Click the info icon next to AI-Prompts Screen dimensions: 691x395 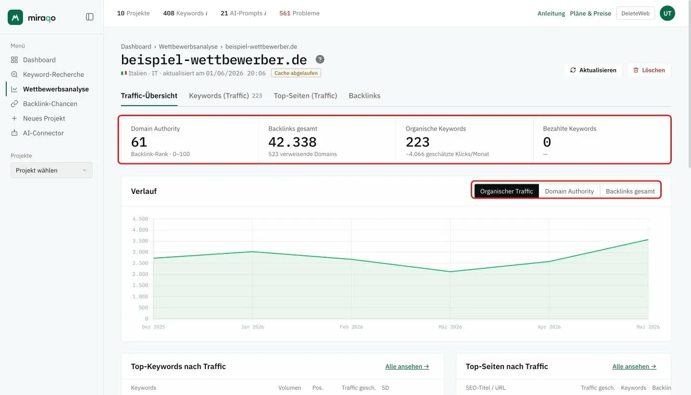(x=265, y=13)
